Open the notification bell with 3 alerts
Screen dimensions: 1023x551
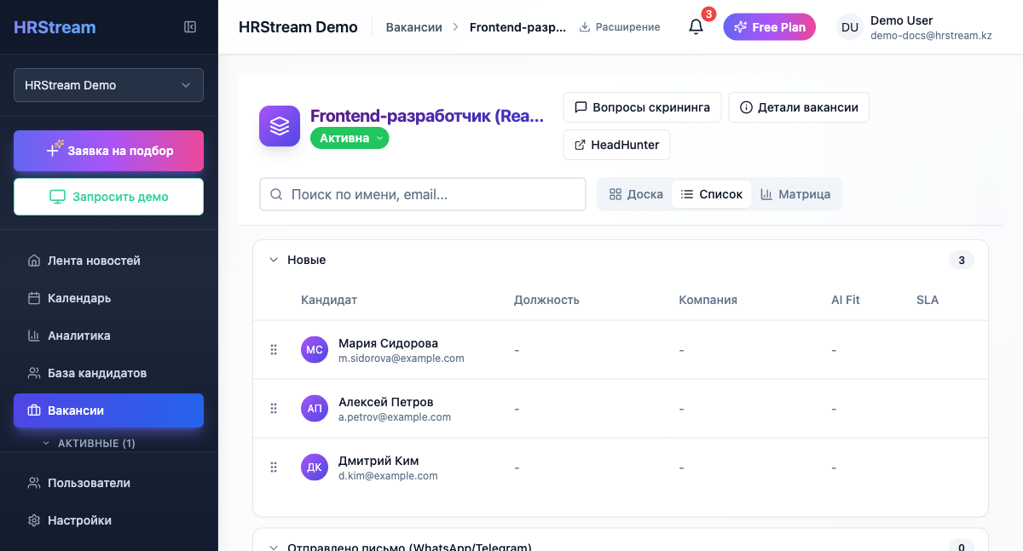point(696,26)
